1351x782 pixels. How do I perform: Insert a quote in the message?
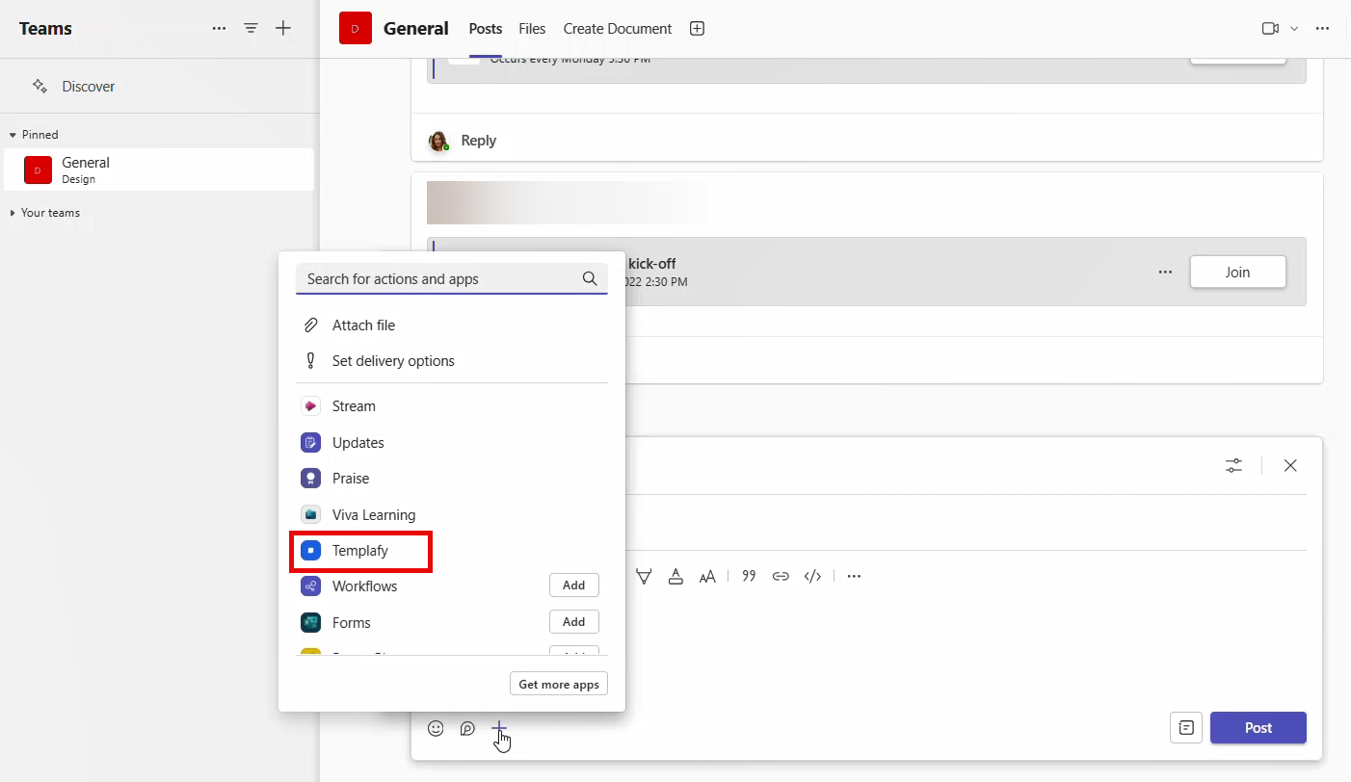749,575
